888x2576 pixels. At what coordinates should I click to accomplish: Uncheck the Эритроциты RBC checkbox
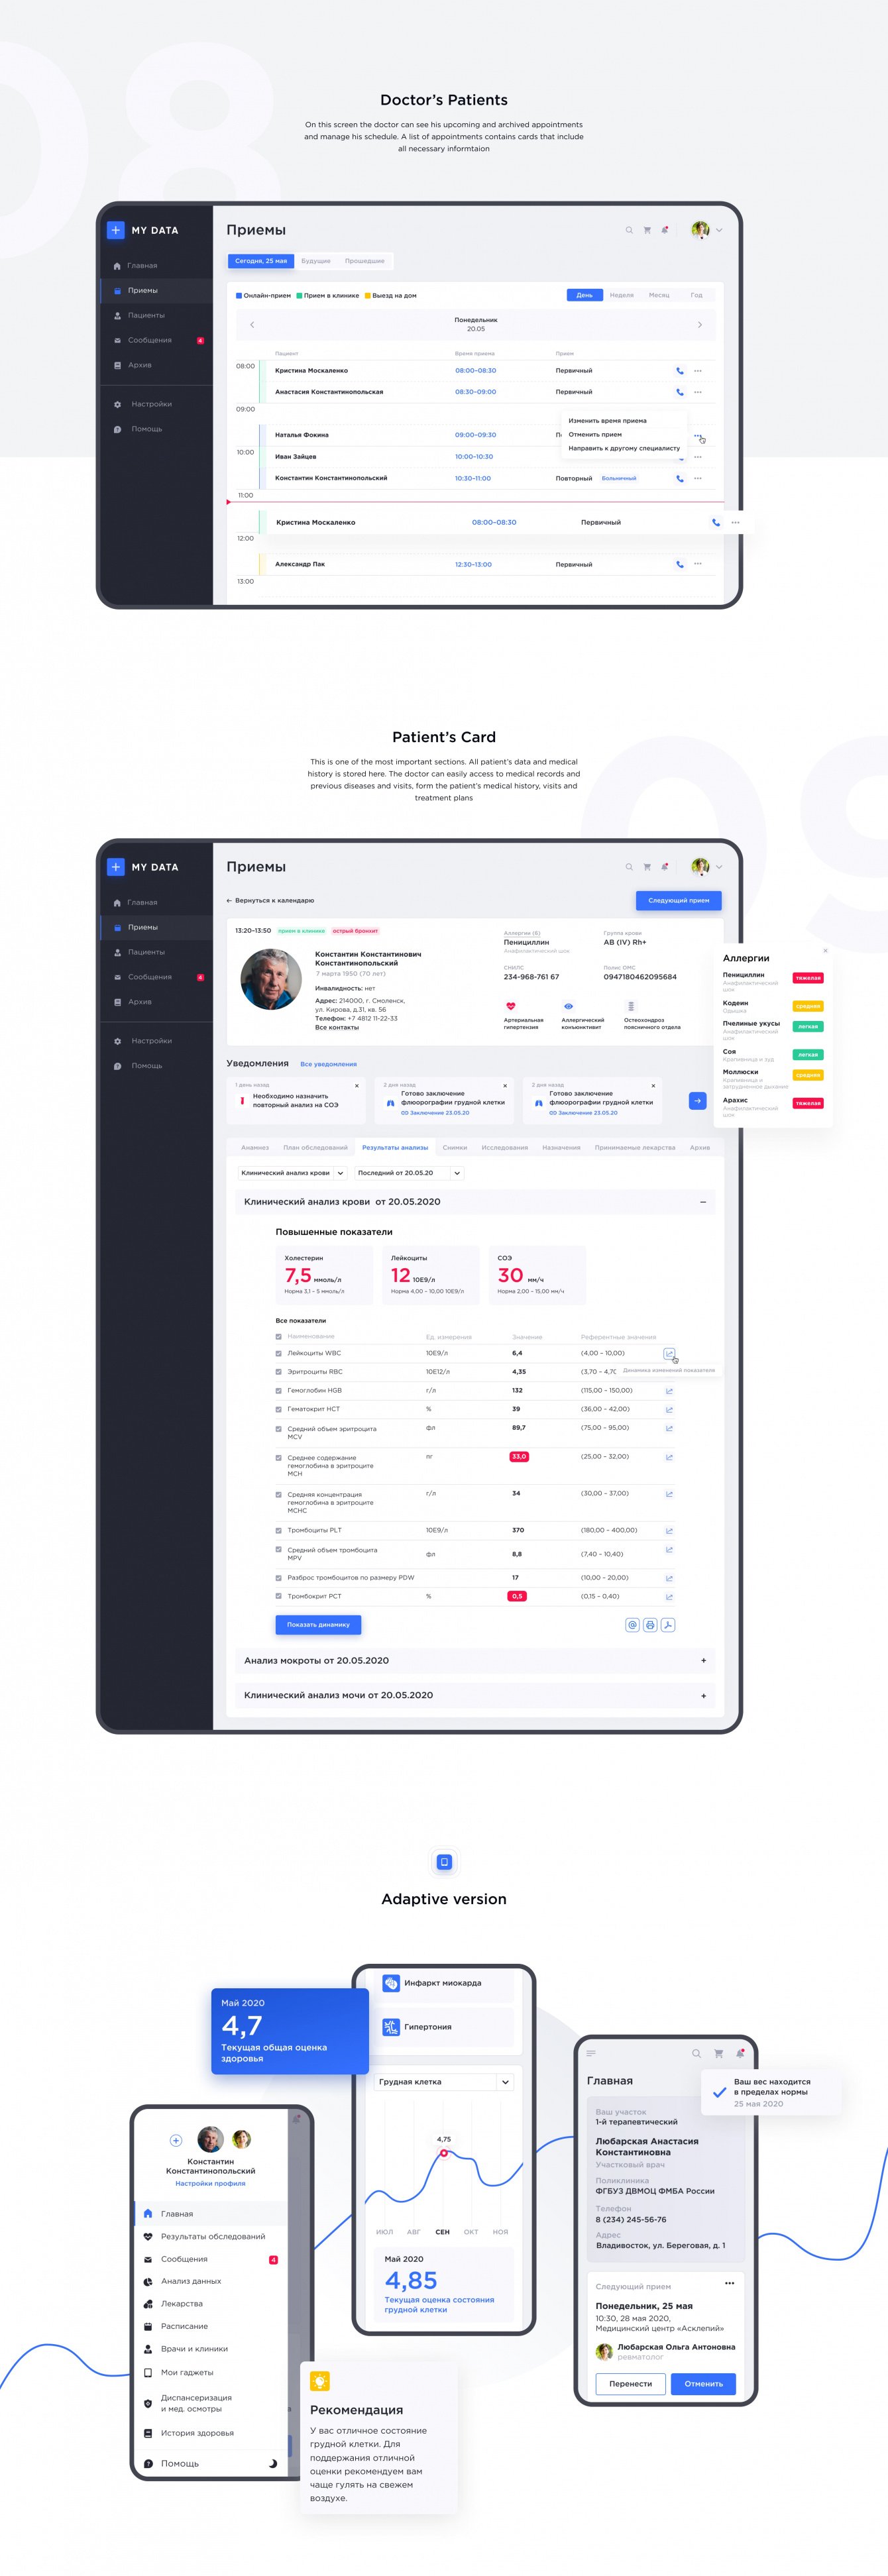(x=279, y=1372)
